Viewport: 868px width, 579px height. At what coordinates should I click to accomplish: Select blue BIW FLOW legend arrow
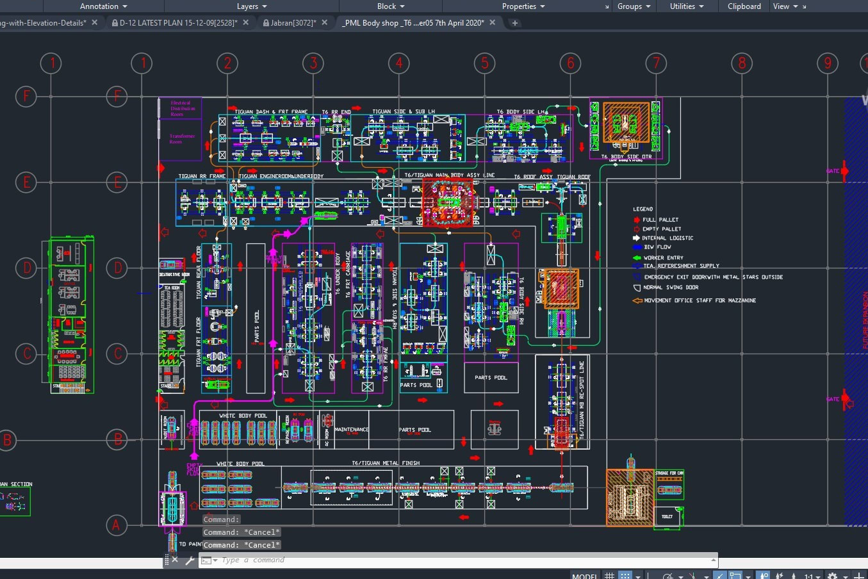(x=637, y=247)
